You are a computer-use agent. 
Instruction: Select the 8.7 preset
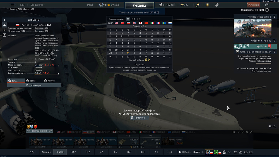click(x=129, y=152)
